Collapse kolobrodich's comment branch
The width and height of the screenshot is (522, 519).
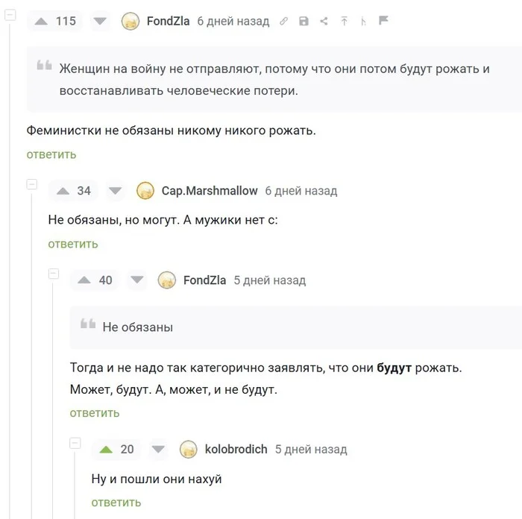point(75,443)
